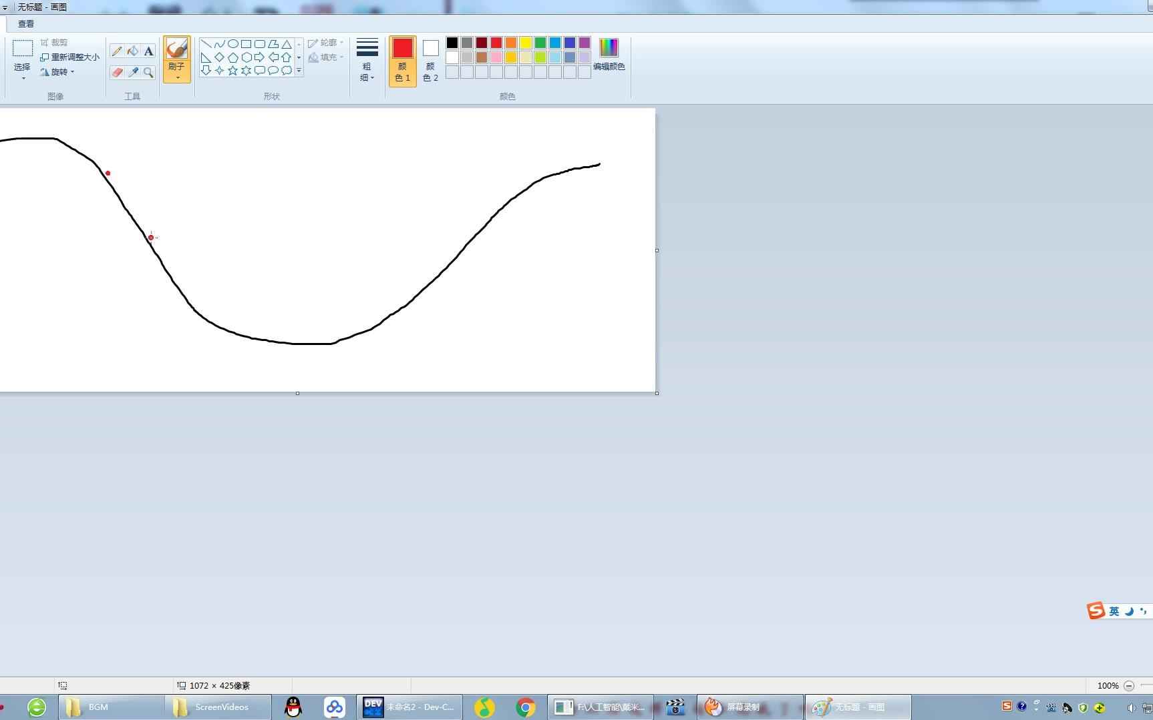The image size is (1153, 720).
Task: Choose the straight line shape
Action: [x=206, y=44]
